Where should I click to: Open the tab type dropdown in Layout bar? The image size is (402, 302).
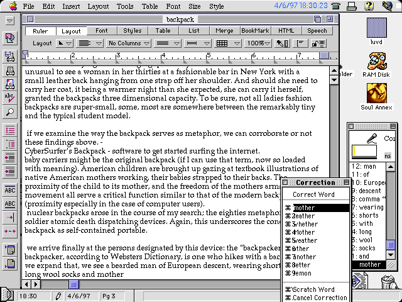coord(65,43)
